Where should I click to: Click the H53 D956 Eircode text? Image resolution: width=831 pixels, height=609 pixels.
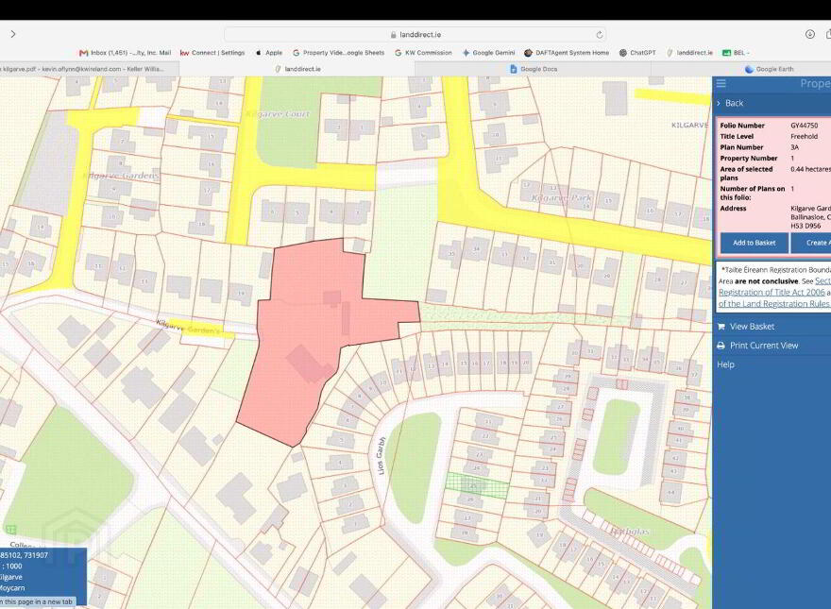tap(806, 226)
